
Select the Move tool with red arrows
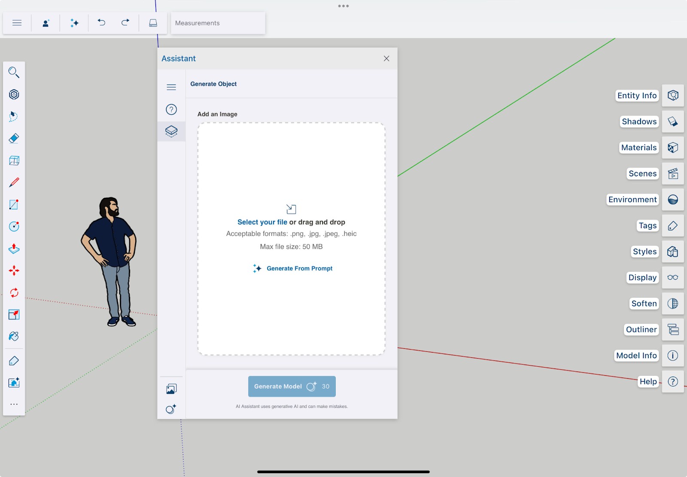click(x=14, y=271)
